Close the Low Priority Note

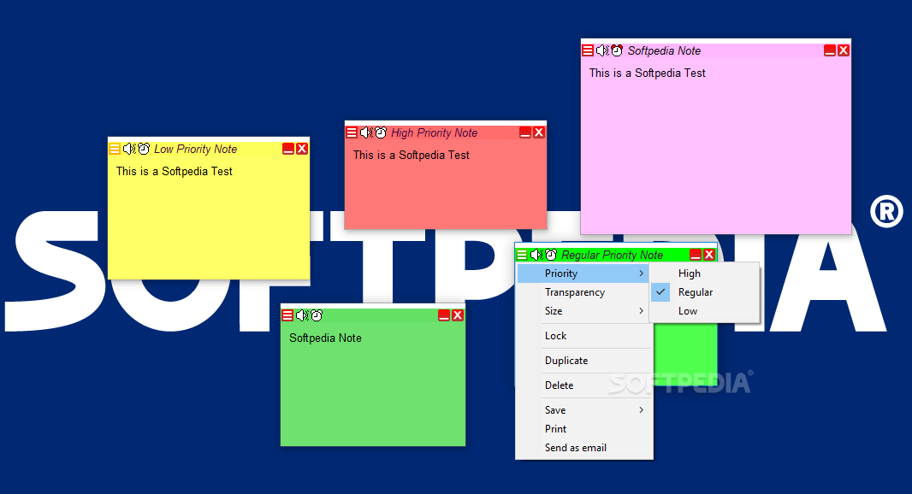[302, 149]
